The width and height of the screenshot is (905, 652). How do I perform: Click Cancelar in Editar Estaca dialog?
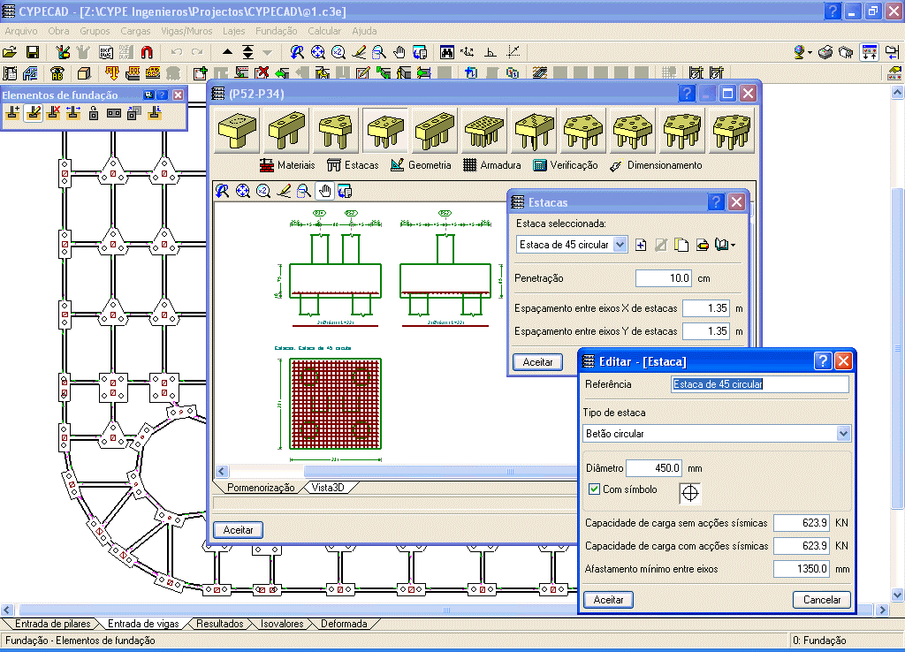[822, 600]
